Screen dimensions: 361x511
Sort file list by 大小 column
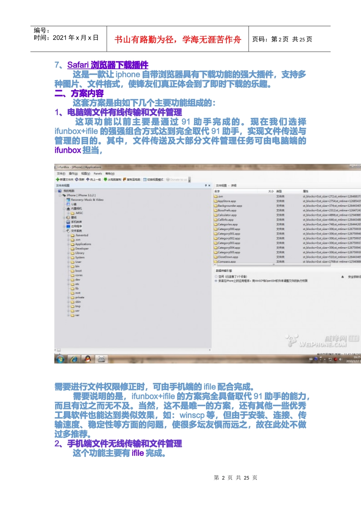click(271, 191)
